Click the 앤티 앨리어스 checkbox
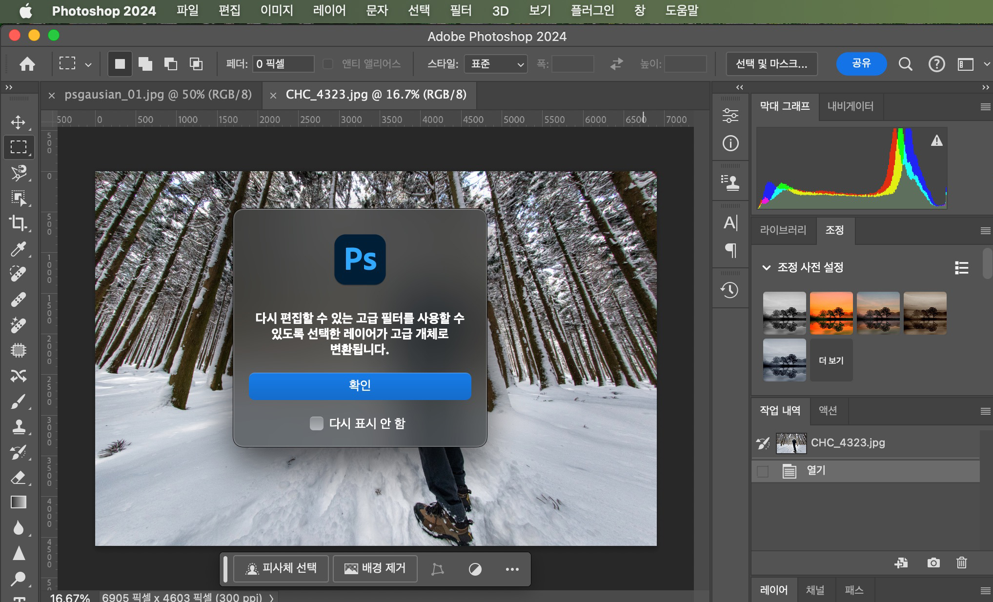Screen dimensions: 993x602 (x=328, y=64)
